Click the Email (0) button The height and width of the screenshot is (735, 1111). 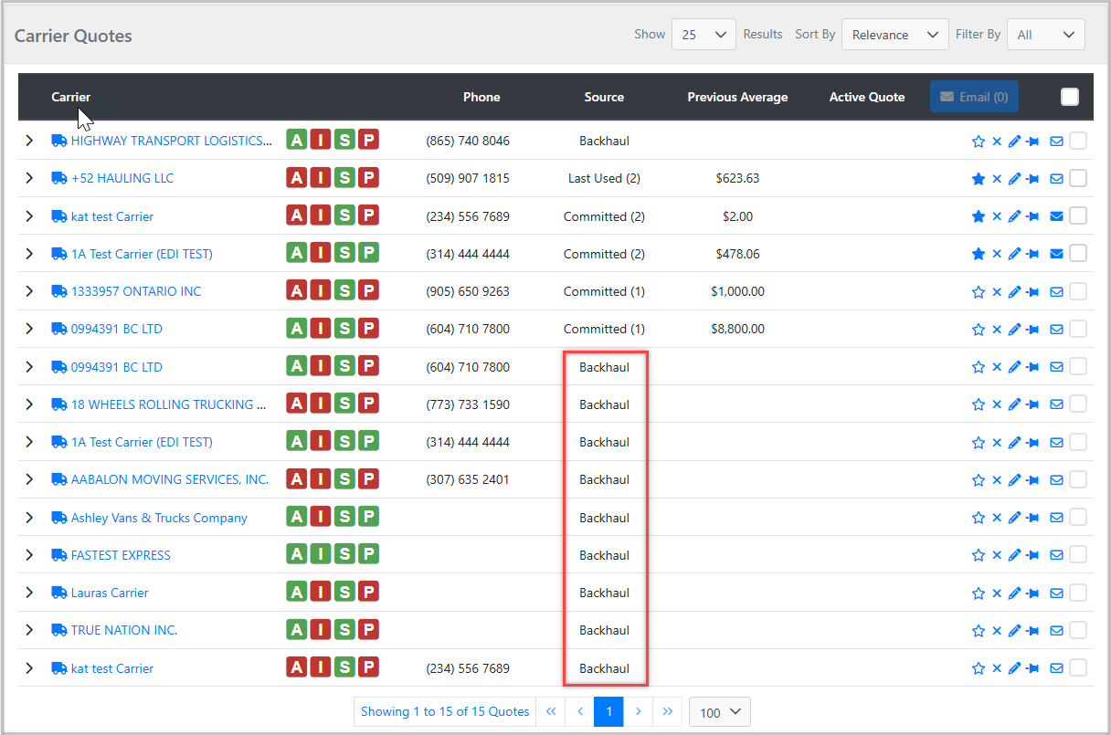(974, 97)
